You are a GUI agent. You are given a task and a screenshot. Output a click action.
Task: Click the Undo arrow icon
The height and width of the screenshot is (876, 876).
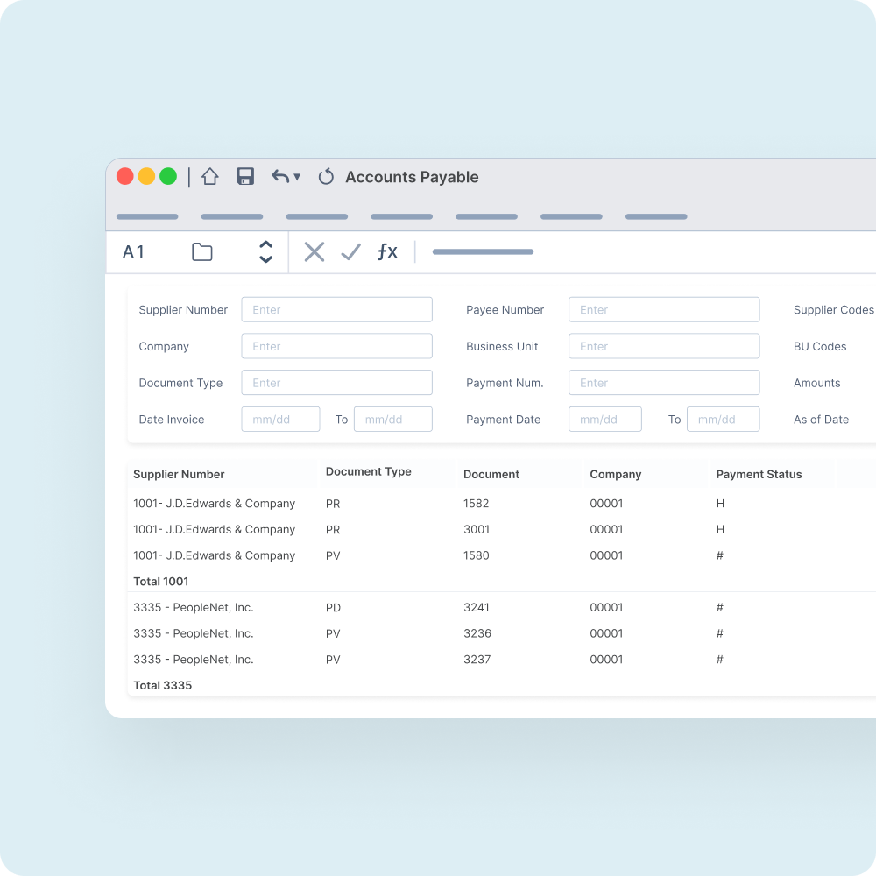click(x=279, y=176)
